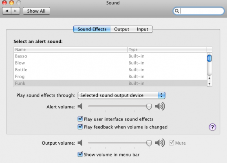Click the loud speaker icon beside Output volume

click(x=160, y=143)
